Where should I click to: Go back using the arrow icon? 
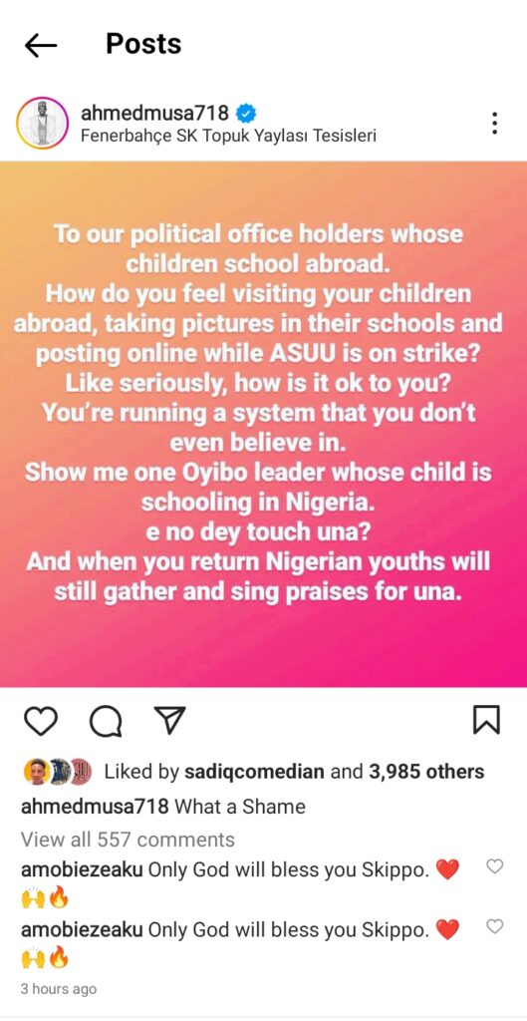(40, 45)
